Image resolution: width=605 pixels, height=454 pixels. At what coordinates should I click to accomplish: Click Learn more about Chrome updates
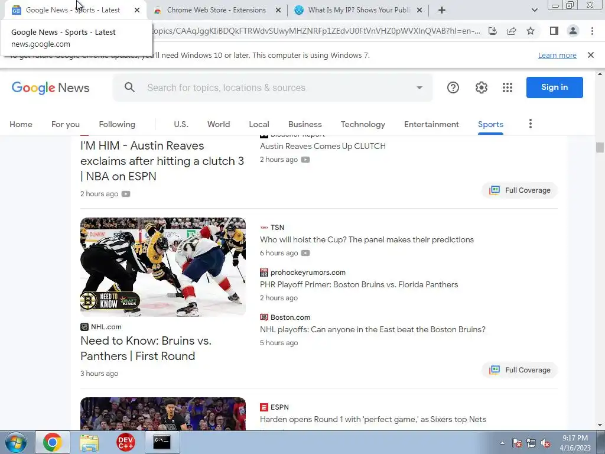(557, 55)
